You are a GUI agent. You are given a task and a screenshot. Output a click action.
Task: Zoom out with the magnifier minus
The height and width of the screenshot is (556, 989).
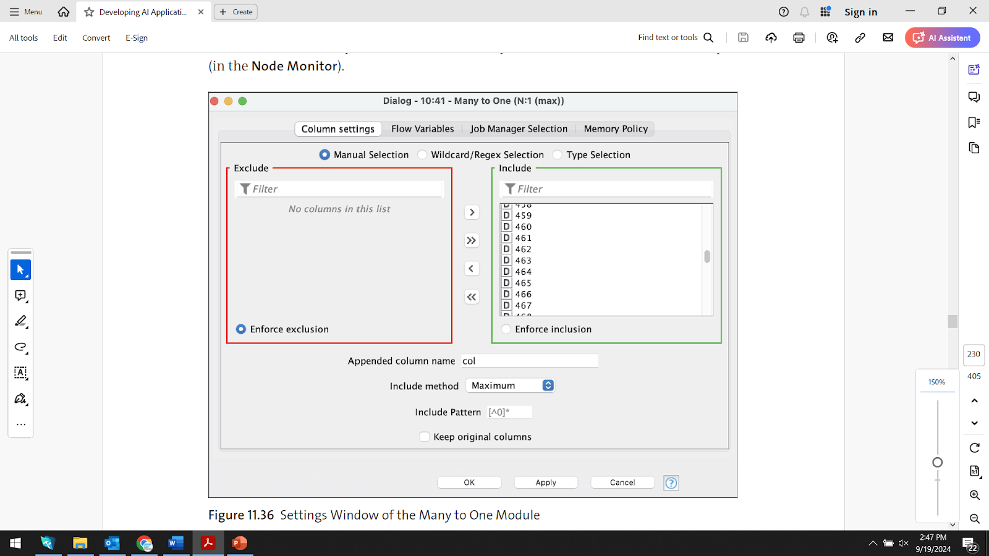[x=975, y=519]
